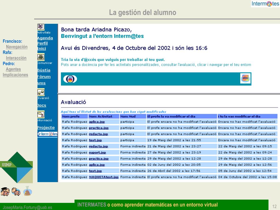Open the Agenda link
280x210 pixels.
[x=45, y=38]
